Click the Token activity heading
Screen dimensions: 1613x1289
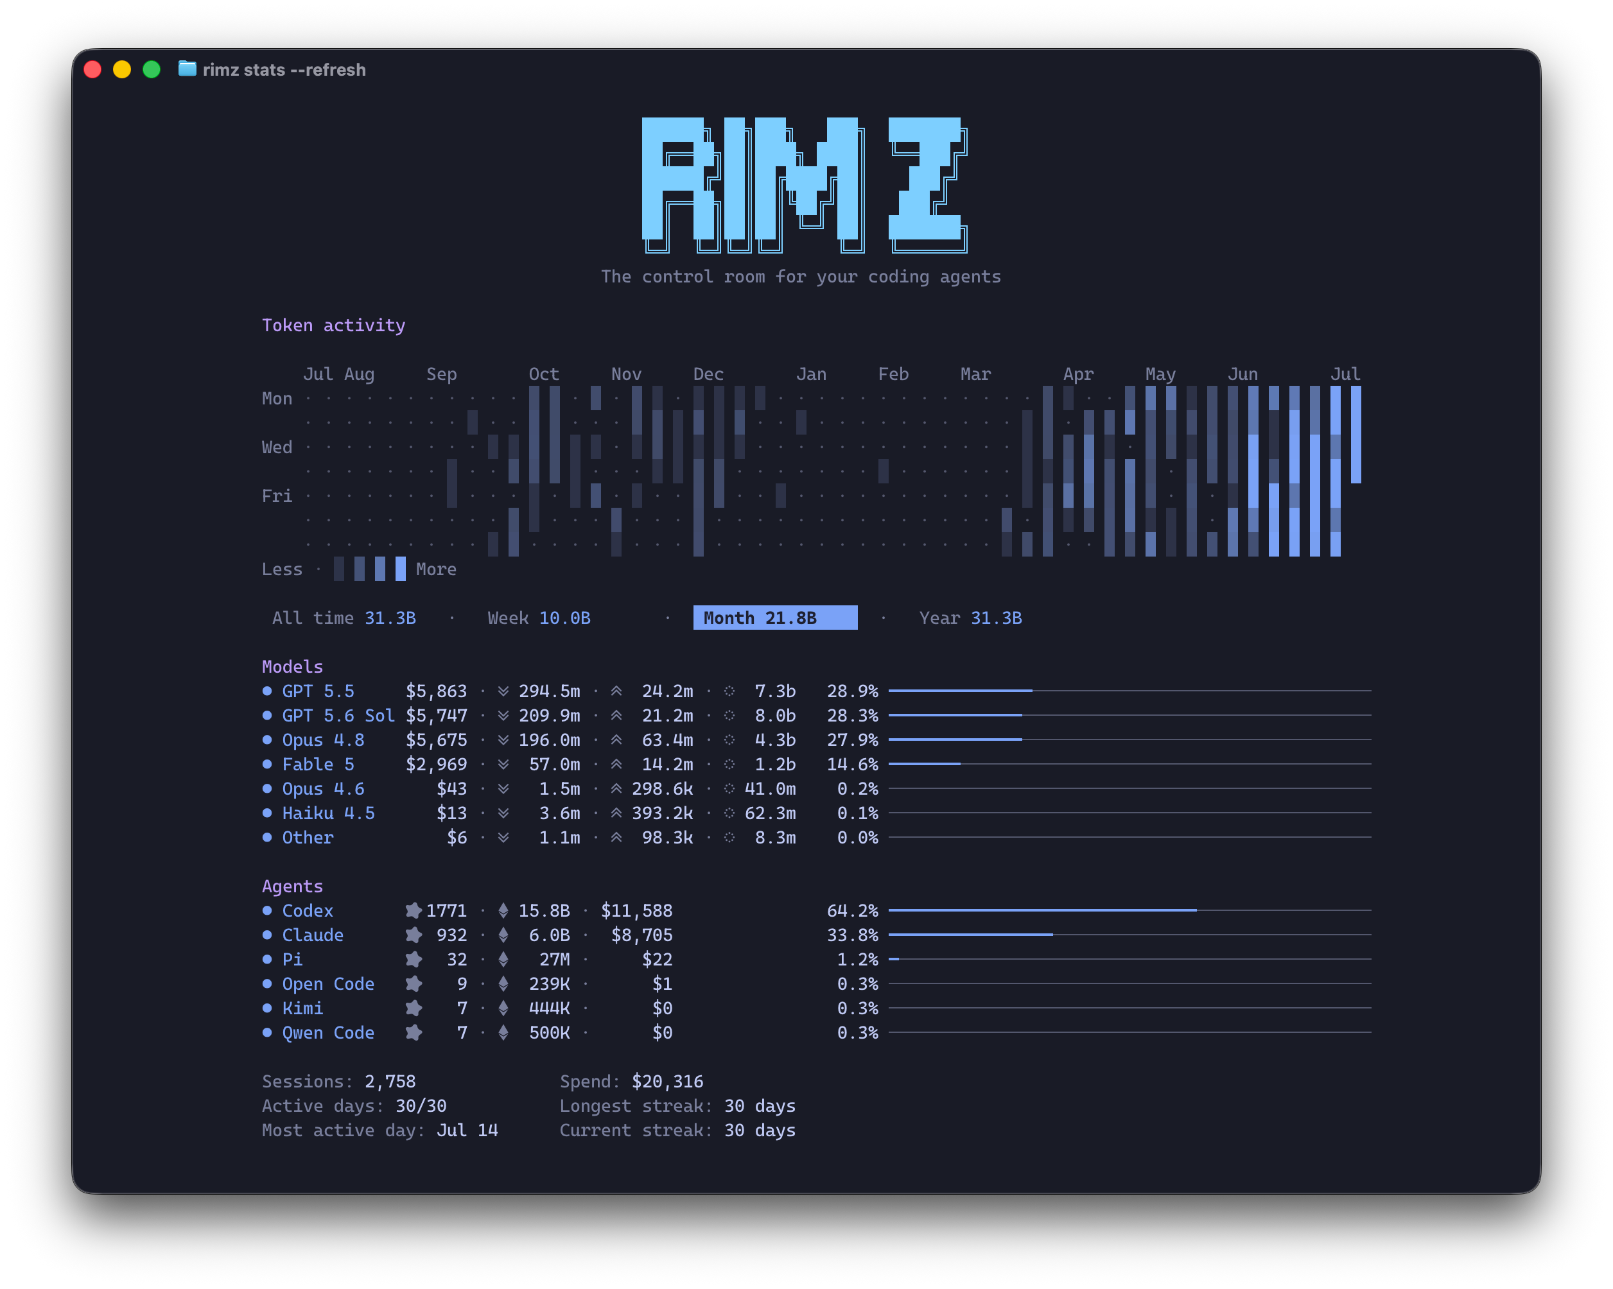(x=334, y=325)
